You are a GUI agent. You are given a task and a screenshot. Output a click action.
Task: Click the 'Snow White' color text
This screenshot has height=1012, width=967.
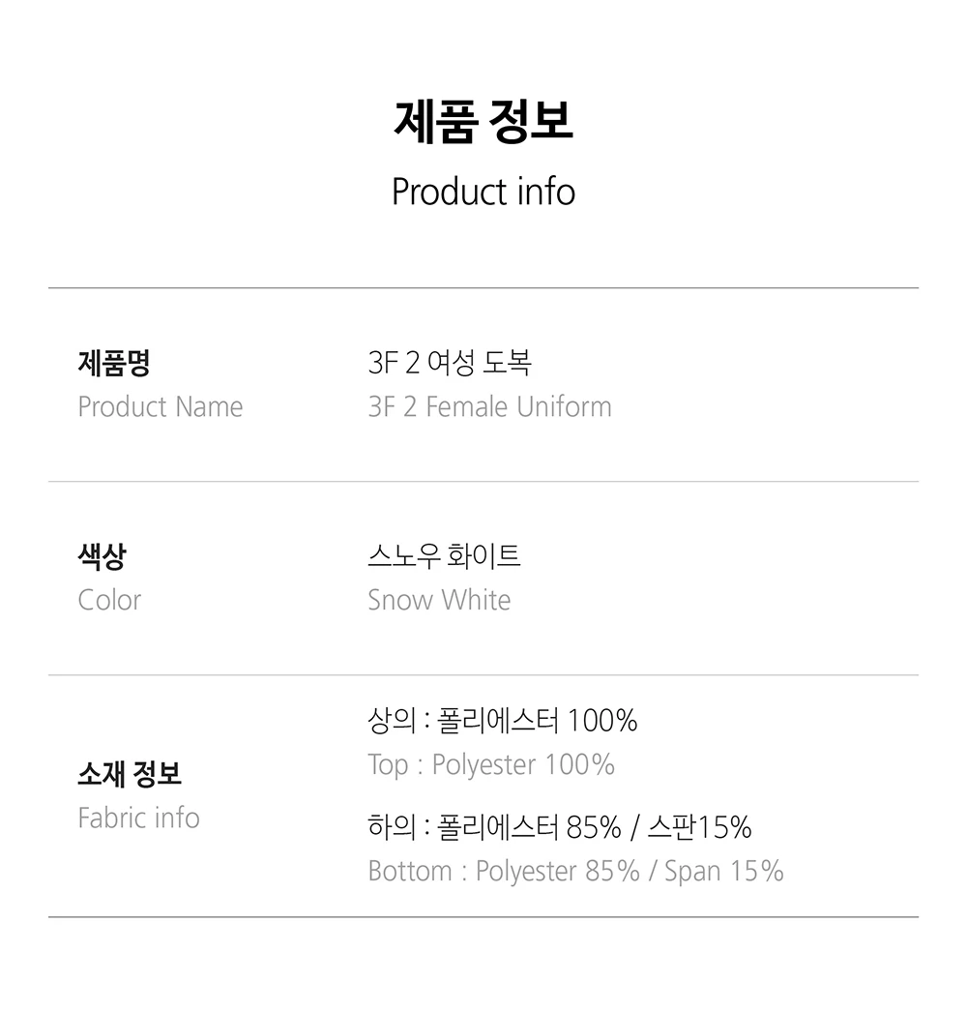point(439,601)
